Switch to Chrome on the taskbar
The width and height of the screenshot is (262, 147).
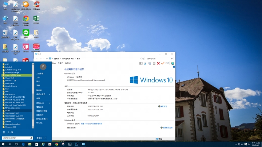[56, 144]
